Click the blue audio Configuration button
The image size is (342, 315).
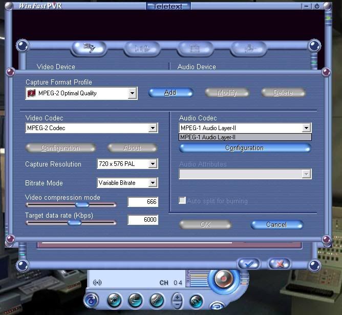245,148
